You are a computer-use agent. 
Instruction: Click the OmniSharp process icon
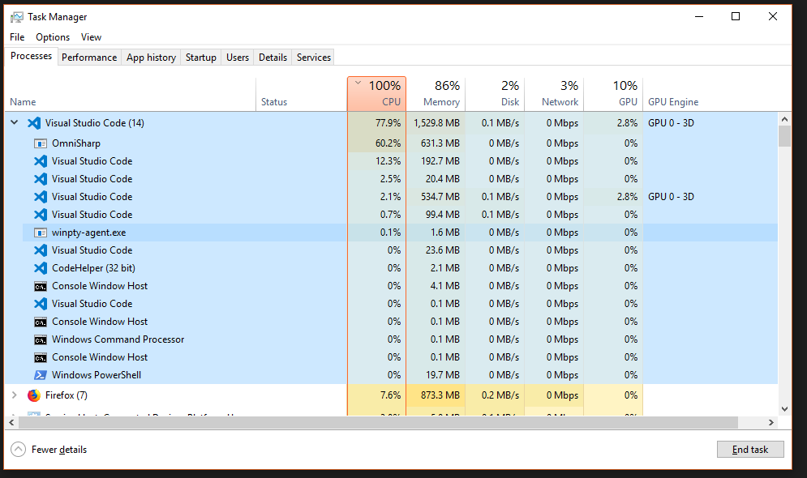pos(40,143)
